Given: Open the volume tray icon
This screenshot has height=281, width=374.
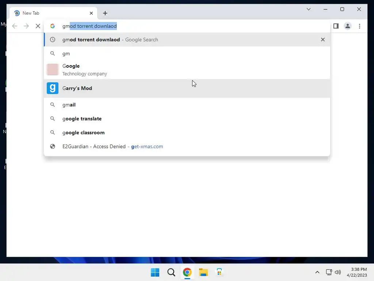Looking at the screenshot, I should pyautogui.click(x=338, y=272).
